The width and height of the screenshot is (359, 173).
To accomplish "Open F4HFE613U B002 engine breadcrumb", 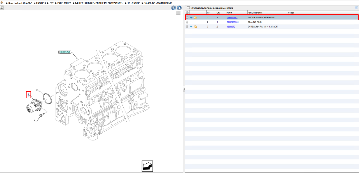I will point(99,3).
